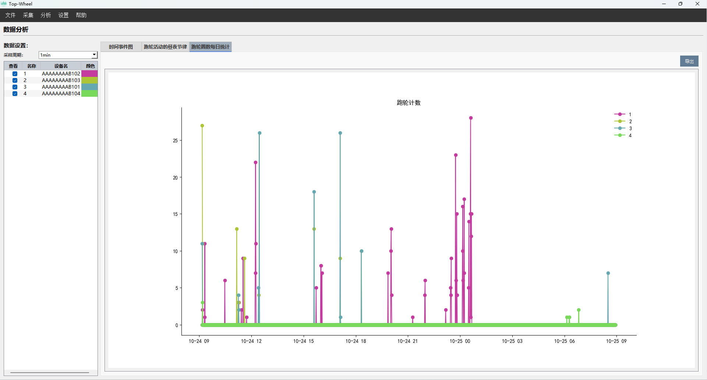The width and height of the screenshot is (707, 380).
Task: Open the 采集 menu
Action: pos(28,15)
